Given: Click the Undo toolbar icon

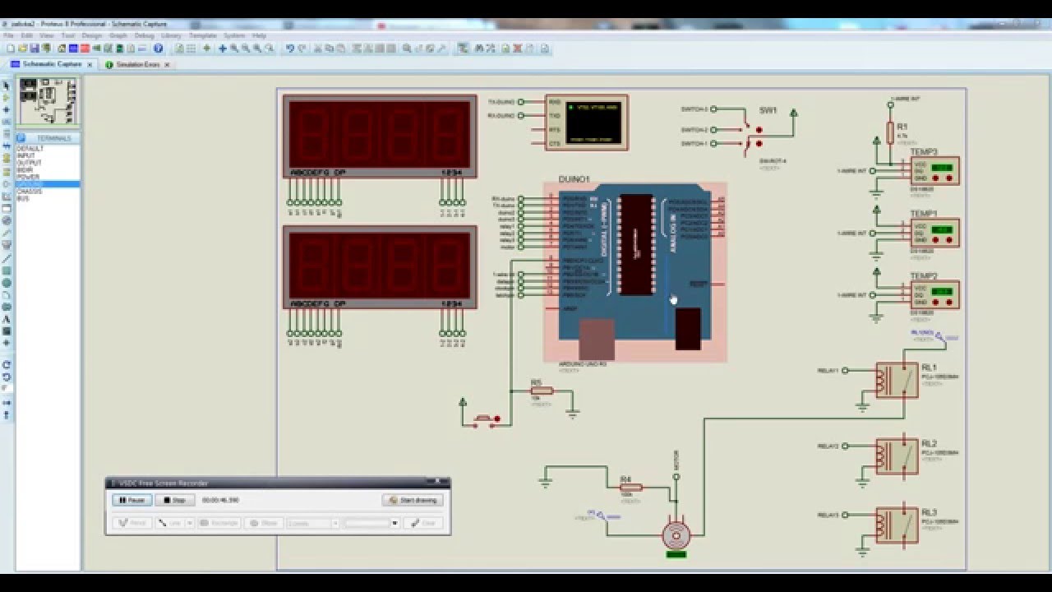Looking at the screenshot, I should [289, 49].
